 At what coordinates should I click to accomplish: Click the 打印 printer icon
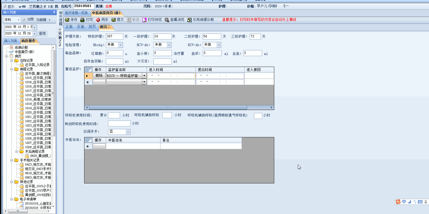(x=83, y=20)
